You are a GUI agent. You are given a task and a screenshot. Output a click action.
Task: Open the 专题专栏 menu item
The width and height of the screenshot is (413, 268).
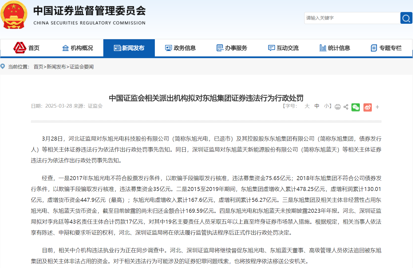(390, 48)
